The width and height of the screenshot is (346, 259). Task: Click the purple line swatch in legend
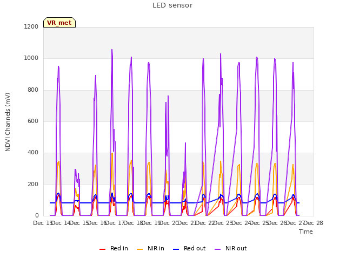coord(217,249)
